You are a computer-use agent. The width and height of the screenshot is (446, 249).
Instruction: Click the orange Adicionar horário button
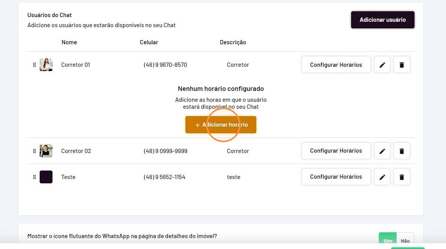[x=221, y=124]
